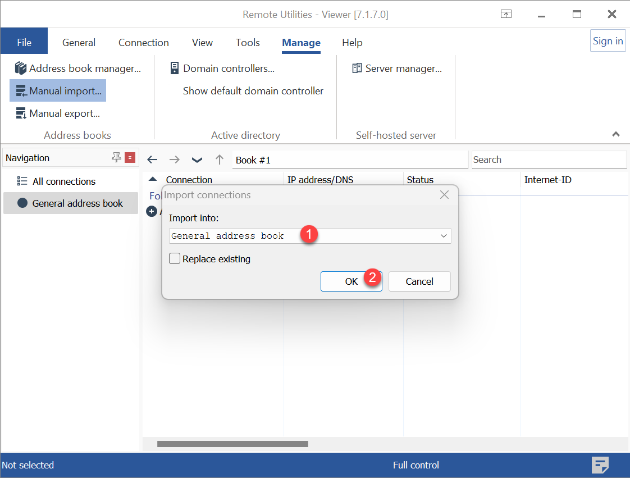Open the navigation history dropdown arrow
Screen dimensions: 630x478
coord(197,160)
